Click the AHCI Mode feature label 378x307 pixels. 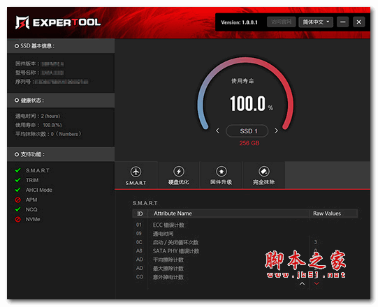[39, 190]
